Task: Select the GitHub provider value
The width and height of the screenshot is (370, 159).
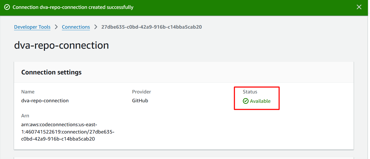Action: 140,101
